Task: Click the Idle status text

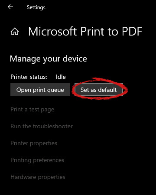Action: [61, 77]
